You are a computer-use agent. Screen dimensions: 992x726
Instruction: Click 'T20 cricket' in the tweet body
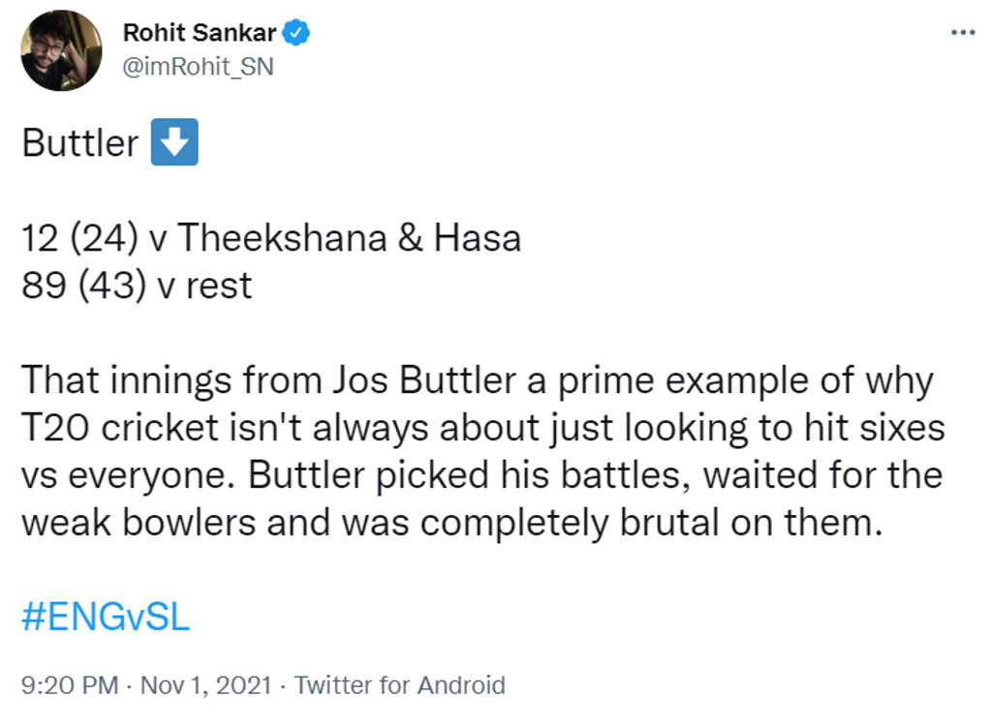(x=120, y=428)
